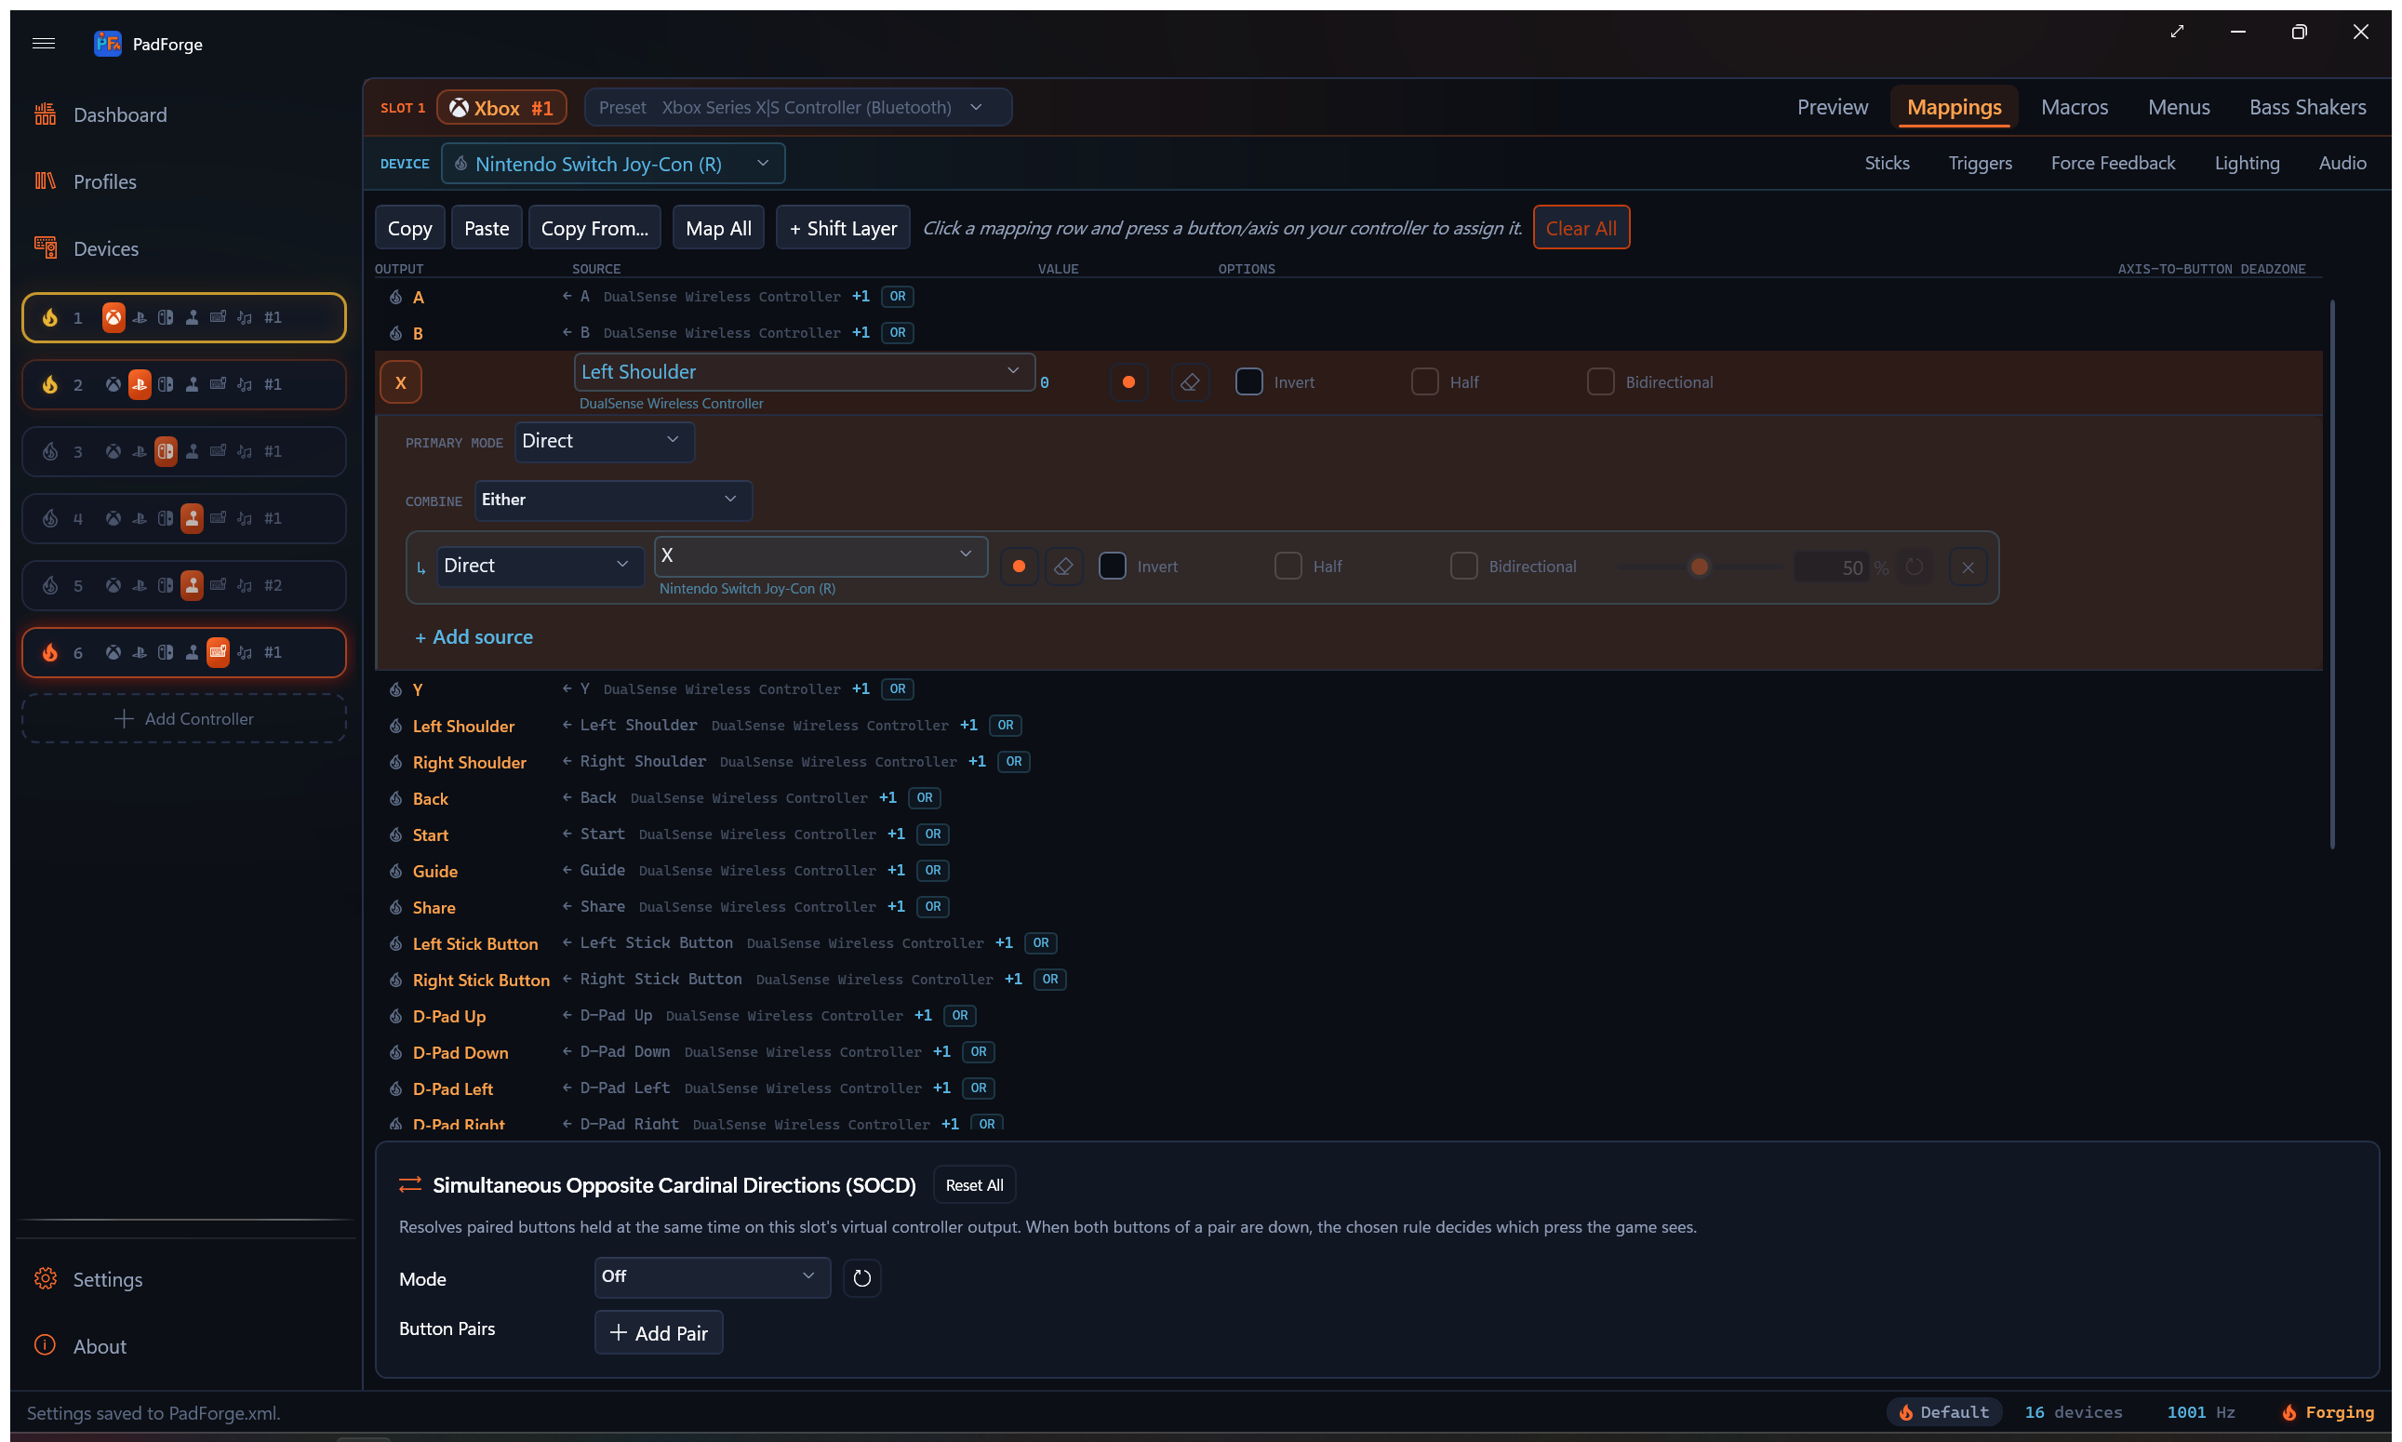Click the mappings list vertical scrollbar

click(2332, 573)
